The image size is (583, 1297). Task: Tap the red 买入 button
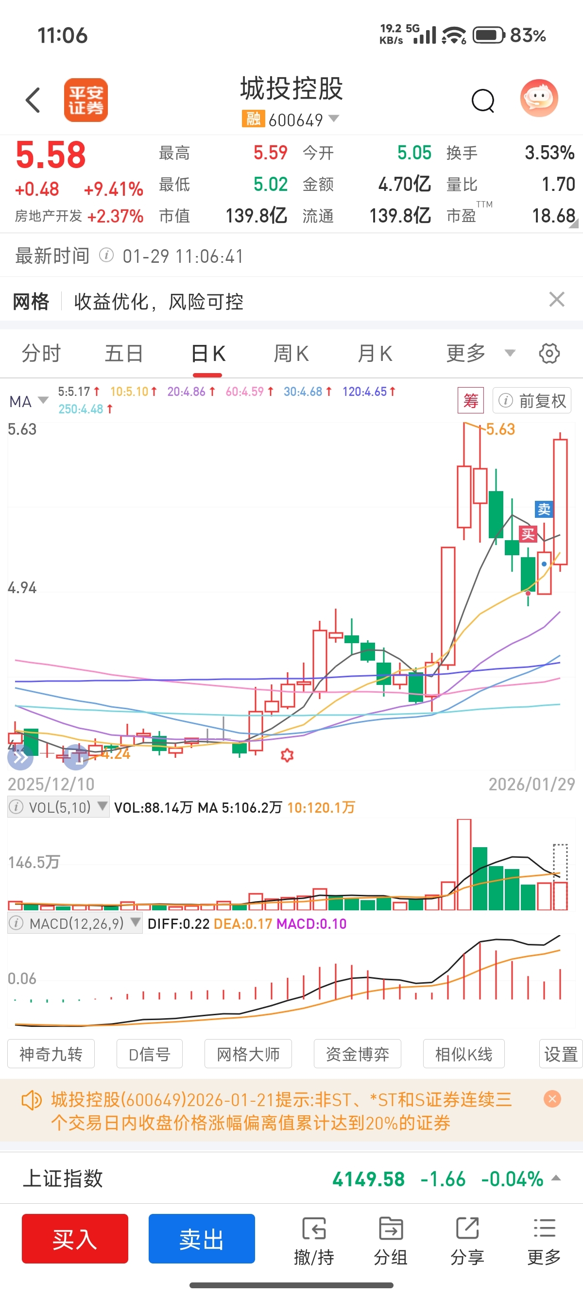tap(75, 1239)
